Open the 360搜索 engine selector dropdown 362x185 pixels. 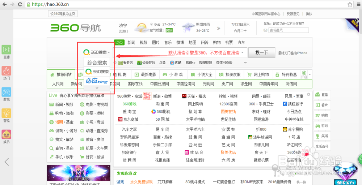point(97,52)
